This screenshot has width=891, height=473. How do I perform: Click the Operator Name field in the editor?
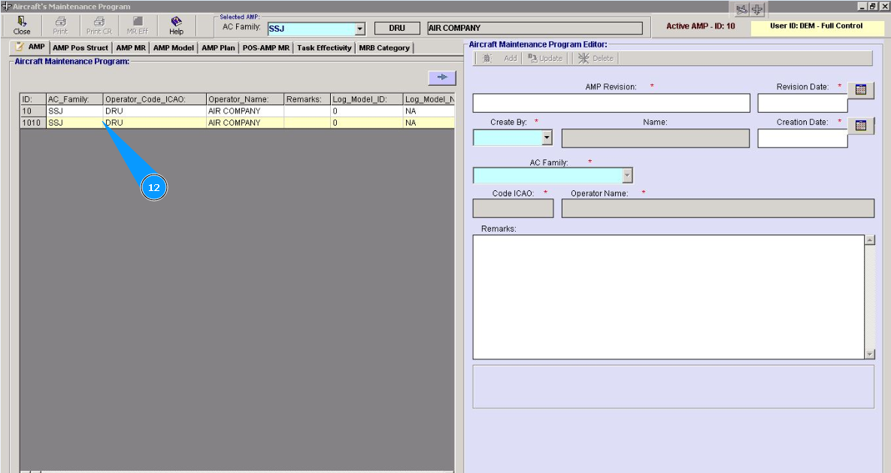pyautogui.click(x=717, y=208)
